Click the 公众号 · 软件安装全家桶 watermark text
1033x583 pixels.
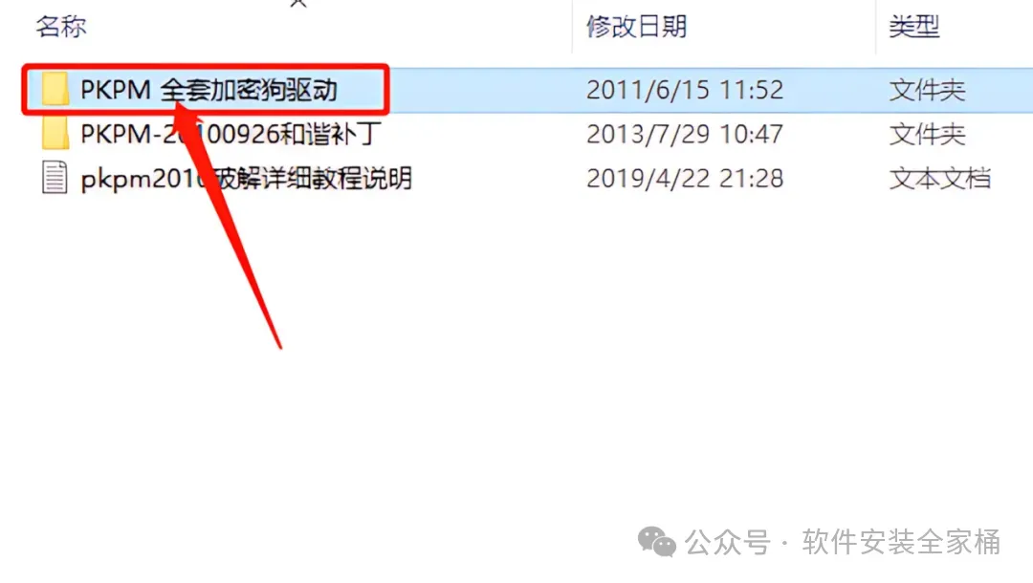843,542
